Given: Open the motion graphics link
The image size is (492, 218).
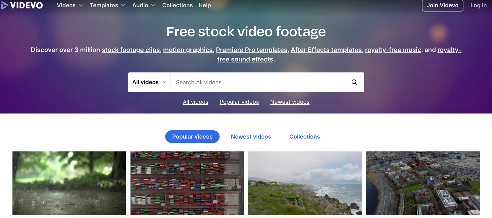Looking at the screenshot, I should (x=188, y=50).
